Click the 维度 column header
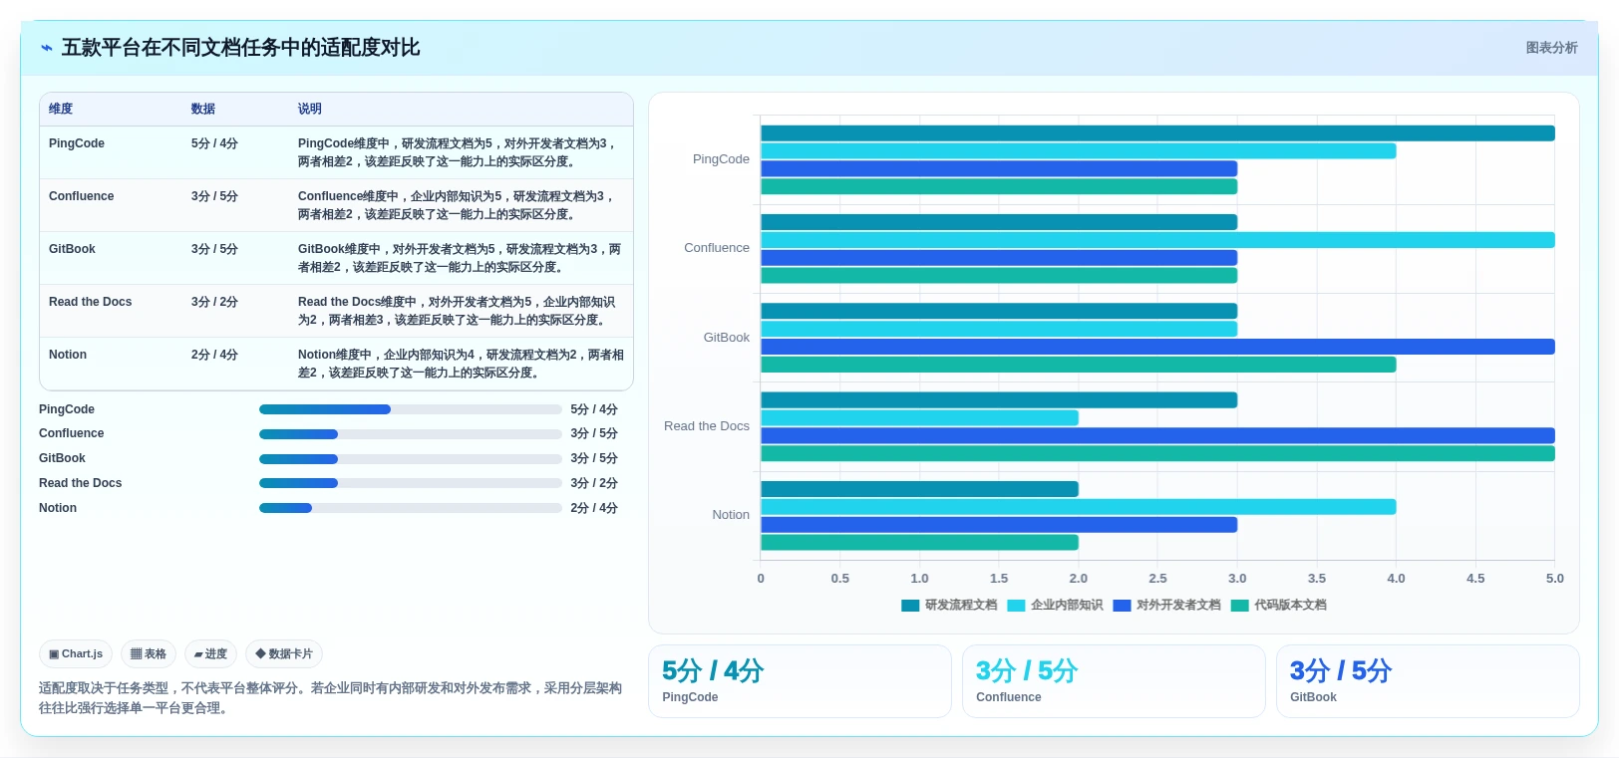The width and height of the screenshot is (1619, 758). point(61,109)
